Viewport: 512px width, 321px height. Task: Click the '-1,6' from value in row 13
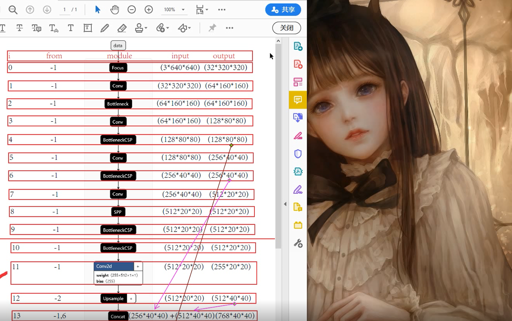click(x=60, y=316)
